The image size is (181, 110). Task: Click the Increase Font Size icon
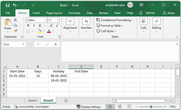pos(51,25)
